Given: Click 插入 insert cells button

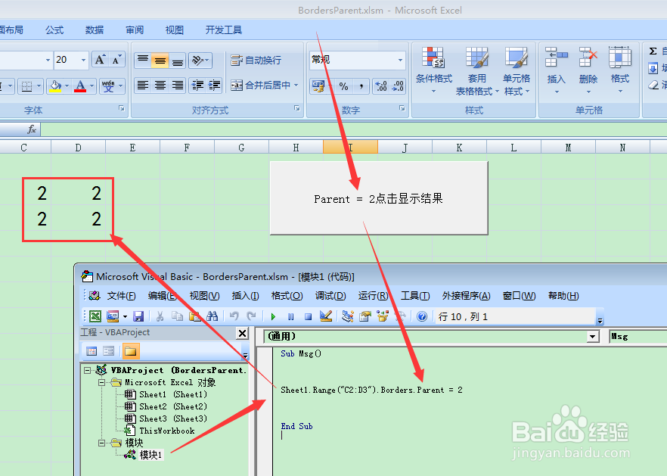Looking at the screenshot, I should [x=557, y=70].
